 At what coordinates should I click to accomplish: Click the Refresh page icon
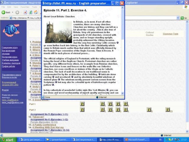point(30,12)
